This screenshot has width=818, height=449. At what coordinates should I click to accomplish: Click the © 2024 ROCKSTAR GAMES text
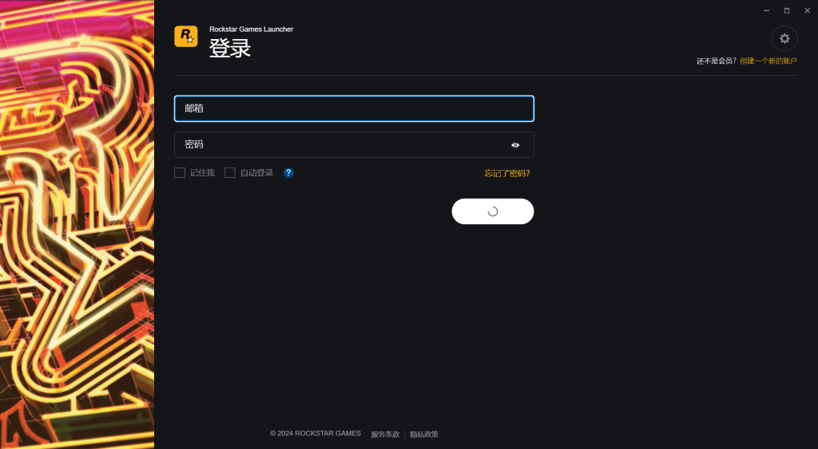coord(315,433)
